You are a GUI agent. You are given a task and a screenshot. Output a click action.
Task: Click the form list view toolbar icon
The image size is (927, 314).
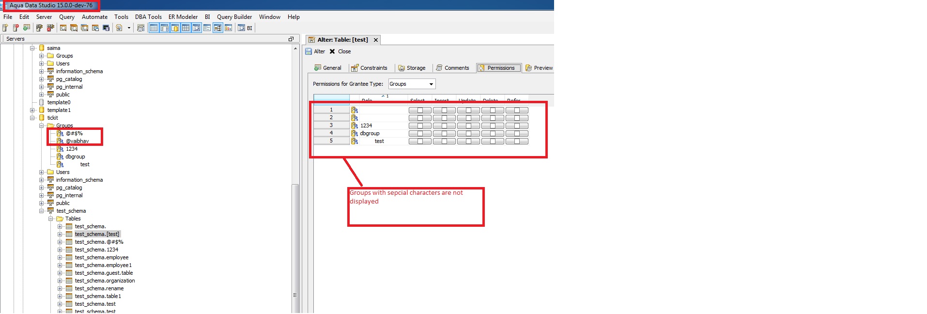[x=207, y=28]
